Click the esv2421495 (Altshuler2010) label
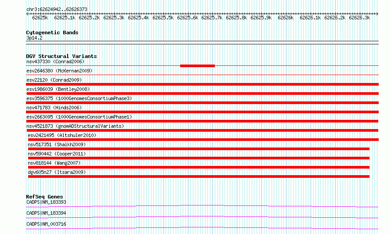 (62, 135)
